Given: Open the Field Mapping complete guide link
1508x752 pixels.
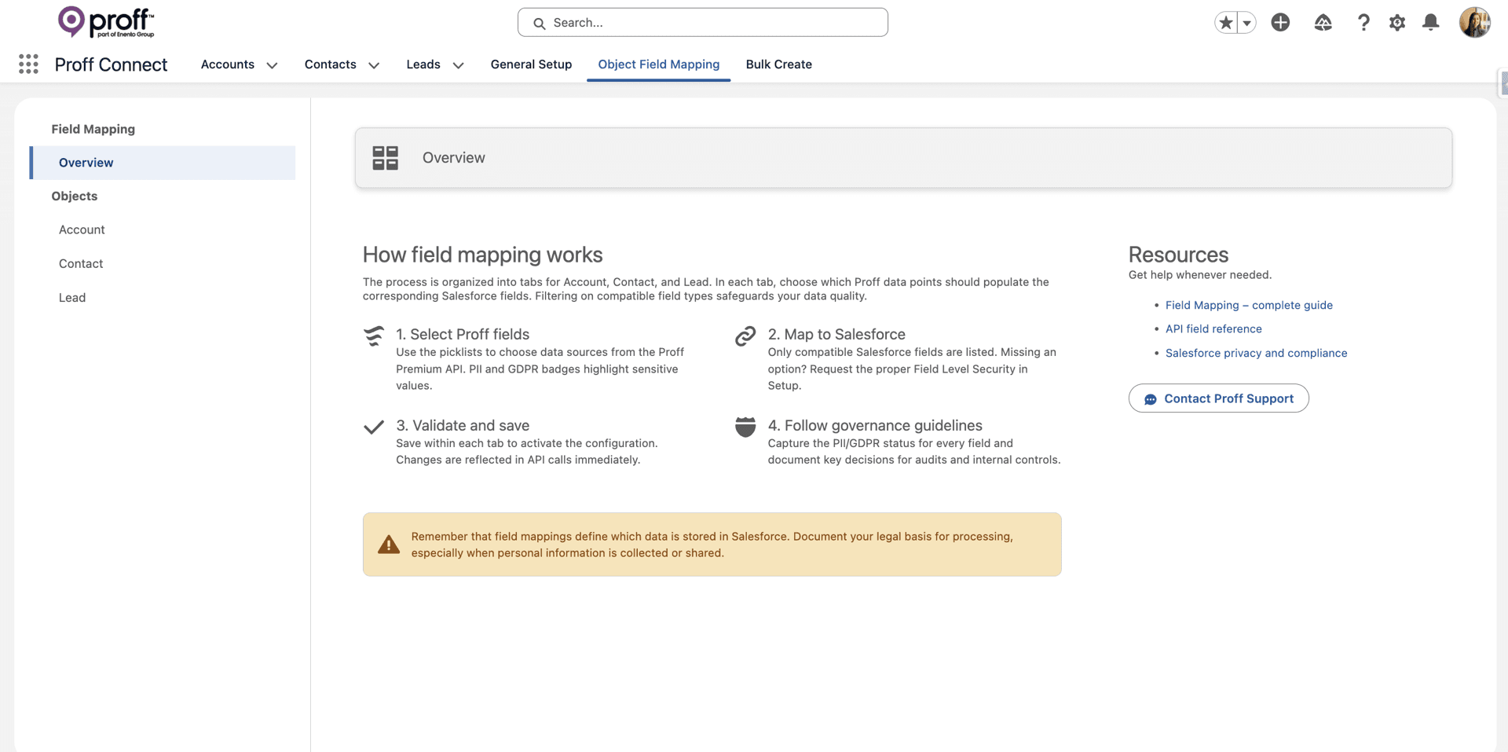Looking at the screenshot, I should click(x=1249, y=305).
